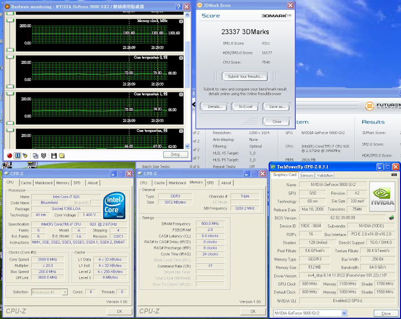Click the Submit Your Results button
The height and width of the screenshot is (319, 401).
click(x=245, y=76)
